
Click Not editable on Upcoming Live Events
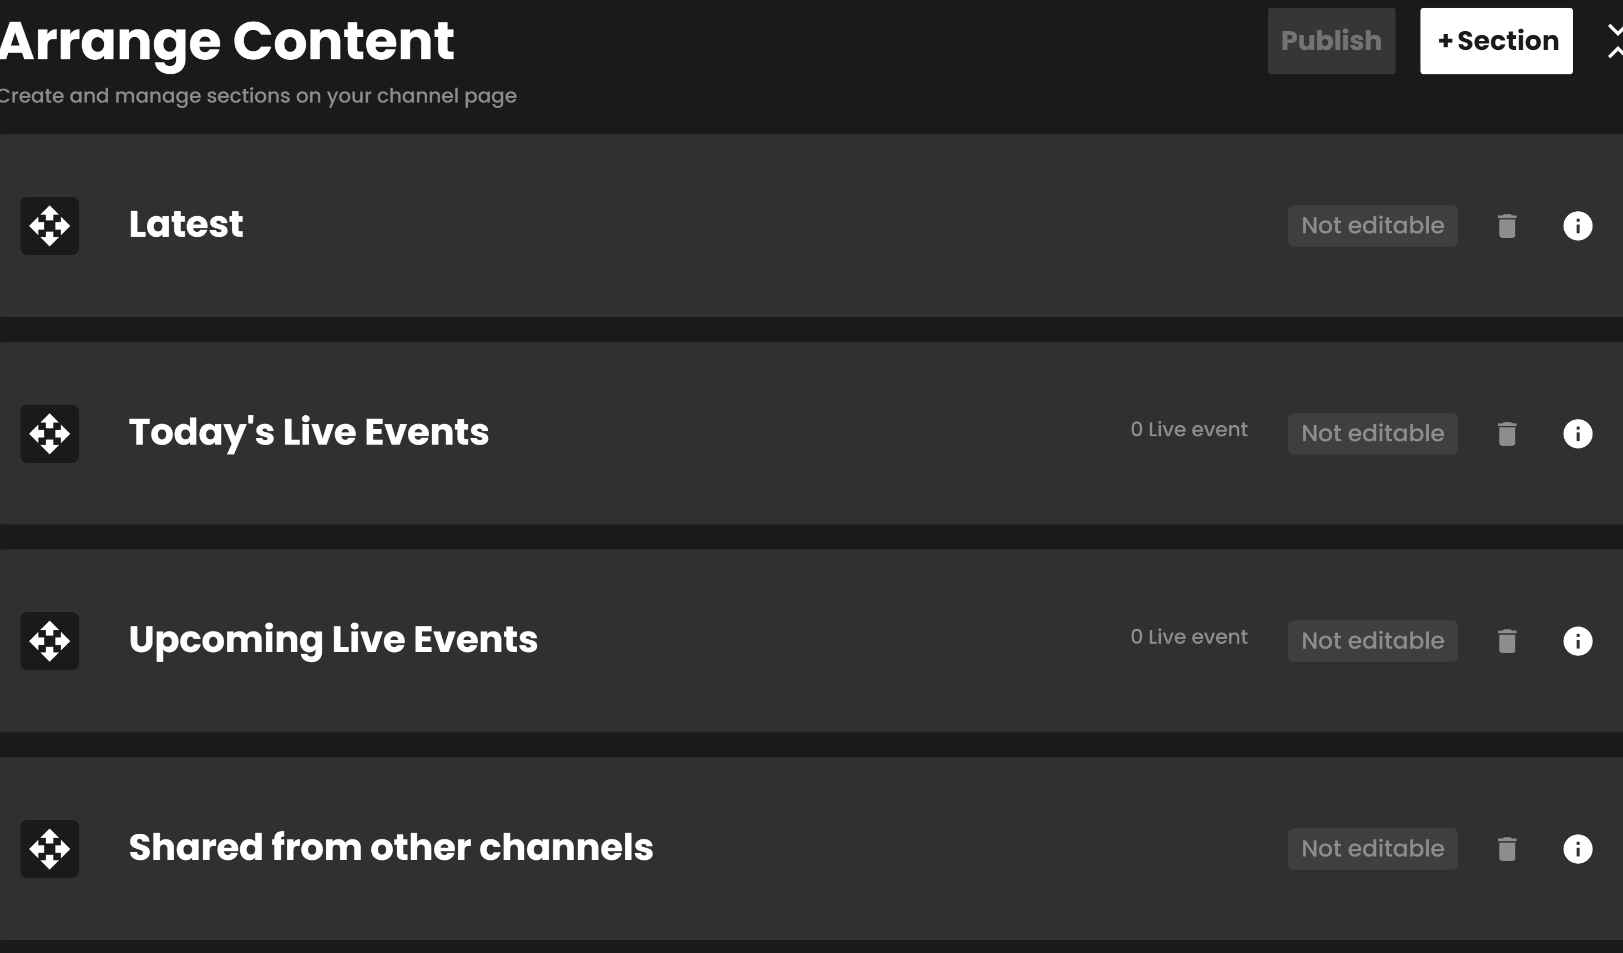[x=1372, y=641]
